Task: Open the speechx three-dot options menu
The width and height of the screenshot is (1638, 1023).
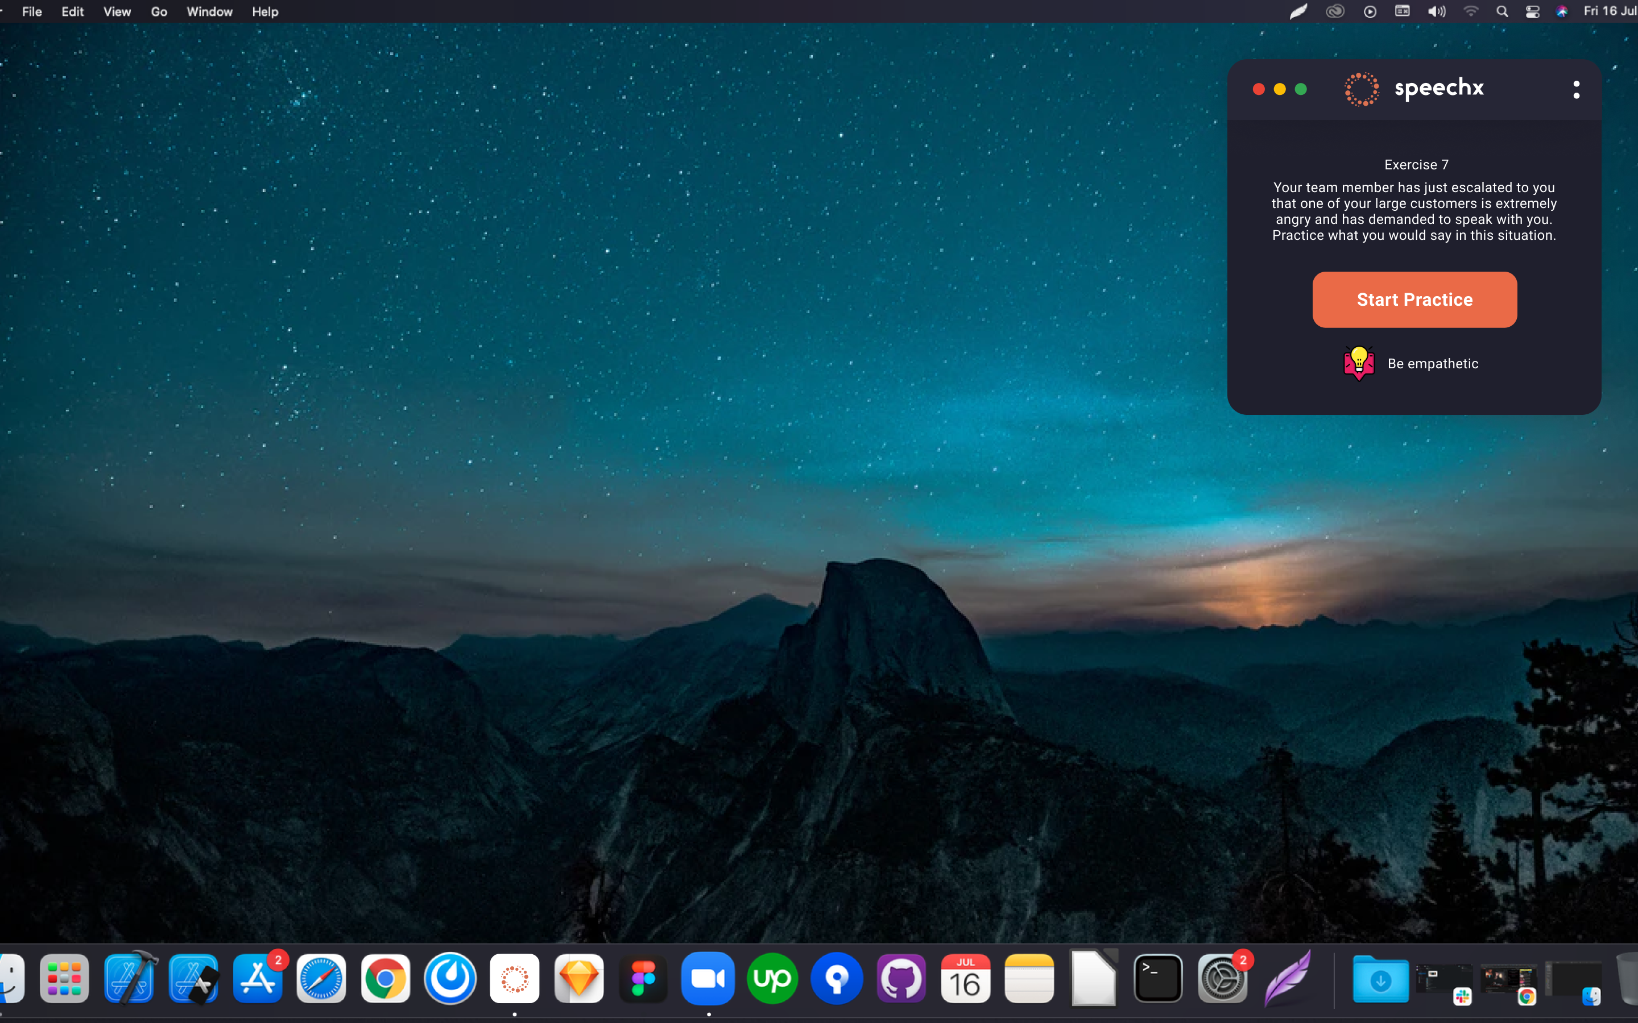Action: click(1576, 89)
